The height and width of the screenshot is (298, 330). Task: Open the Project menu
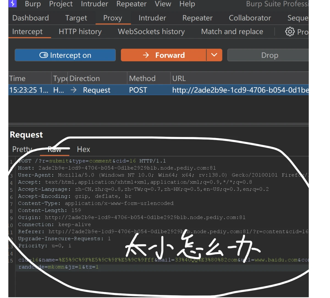(x=61, y=4)
